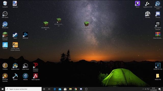This screenshot has height=91, width=163.
Task: Launch Microsoft Edge from the taskbar
Action: pos(55,89)
